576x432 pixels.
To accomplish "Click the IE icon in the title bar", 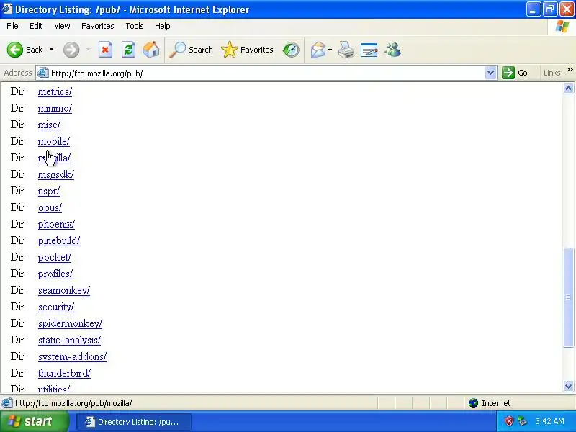I will (x=6, y=9).
